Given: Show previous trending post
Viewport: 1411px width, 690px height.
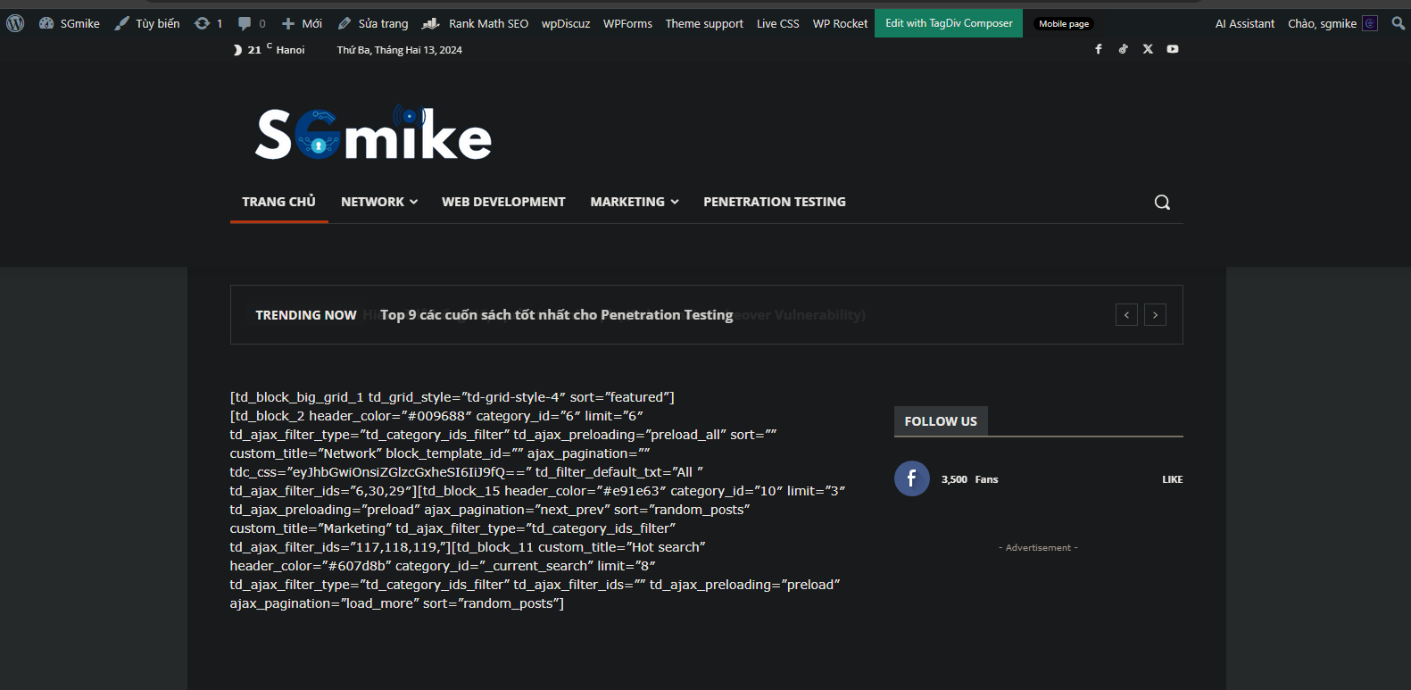Looking at the screenshot, I should point(1126,315).
